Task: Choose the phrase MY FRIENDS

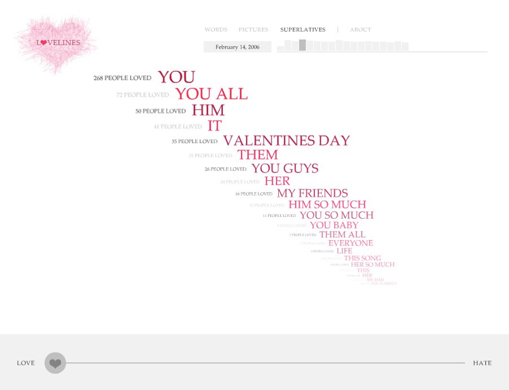Action: tap(312, 193)
